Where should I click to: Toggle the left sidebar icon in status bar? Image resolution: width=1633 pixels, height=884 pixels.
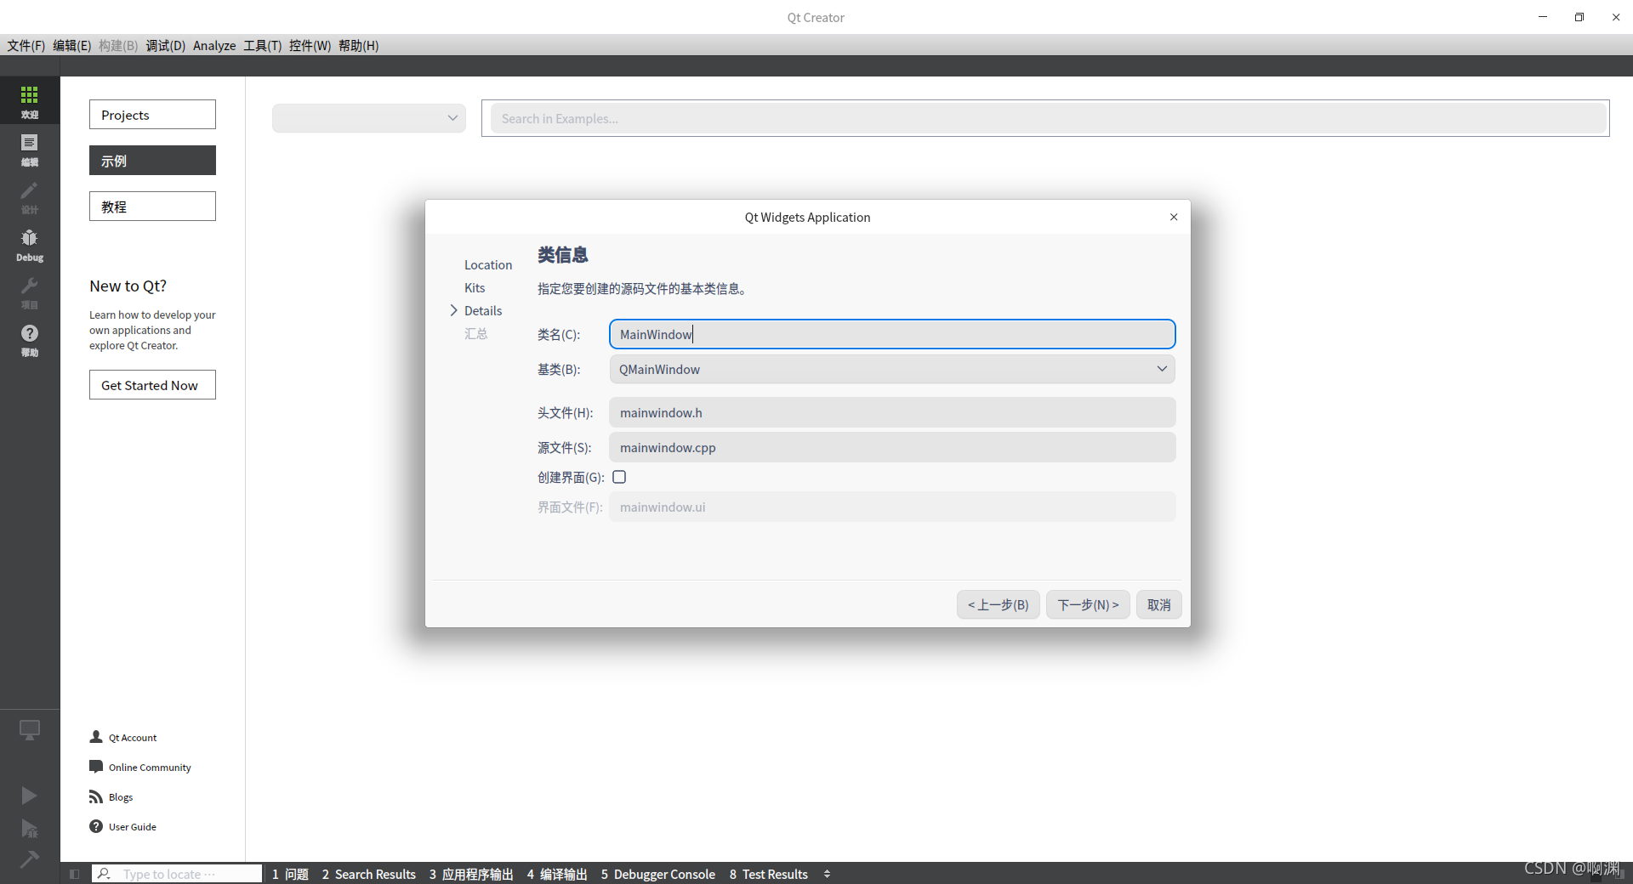click(75, 874)
